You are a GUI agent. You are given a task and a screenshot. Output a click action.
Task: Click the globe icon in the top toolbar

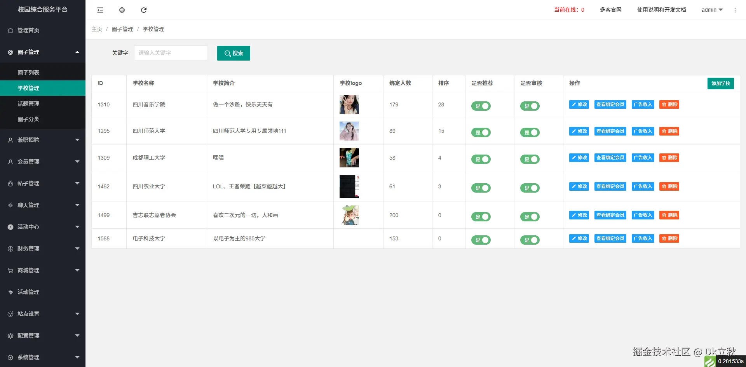pyautogui.click(x=122, y=10)
